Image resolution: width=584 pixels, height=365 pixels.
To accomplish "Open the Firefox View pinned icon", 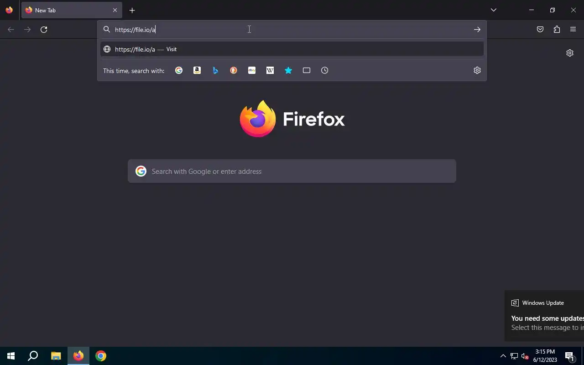I will click(x=9, y=10).
